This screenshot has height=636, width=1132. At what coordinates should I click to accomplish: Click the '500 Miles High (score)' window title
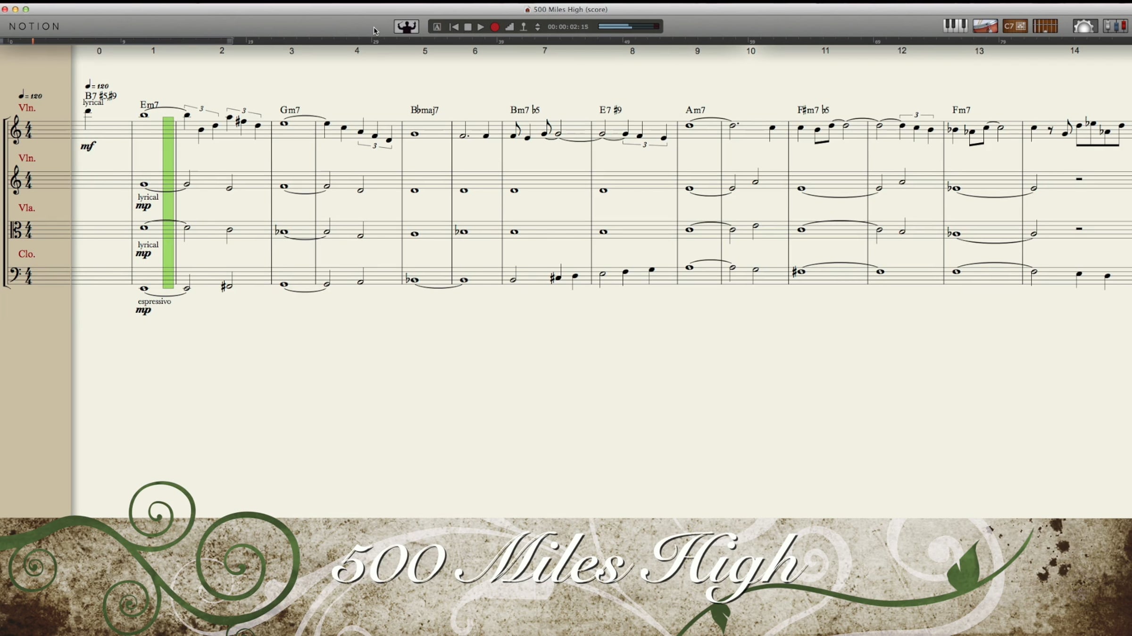point(570,9)
